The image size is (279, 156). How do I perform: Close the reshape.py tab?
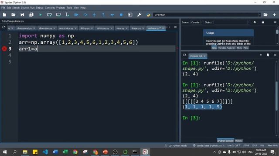163,28
